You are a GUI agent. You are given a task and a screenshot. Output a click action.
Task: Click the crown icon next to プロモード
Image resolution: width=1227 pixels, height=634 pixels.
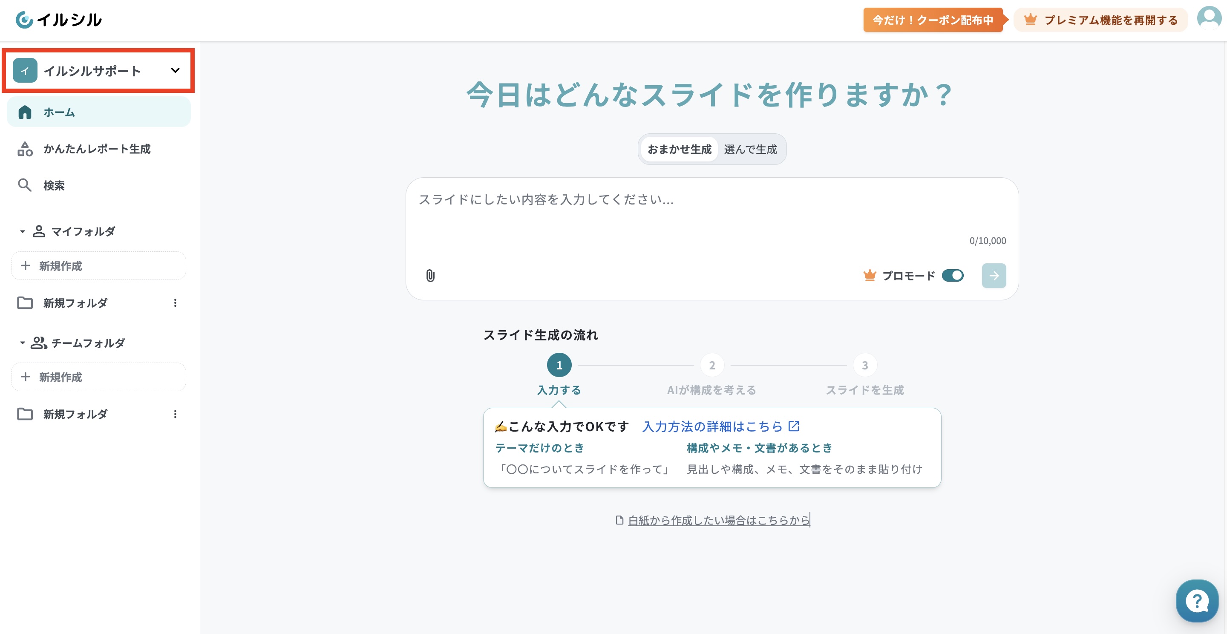coord(869,275)
